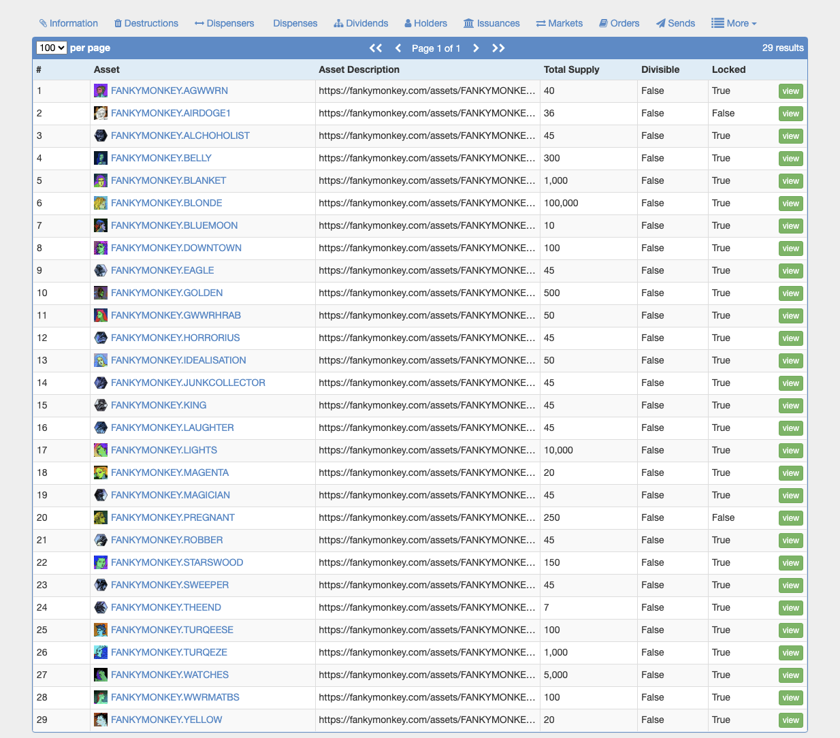Viewport: 840px width, 738px height.
Task: Click the Page 1 of 1 indicator
Action: [436, 48]
